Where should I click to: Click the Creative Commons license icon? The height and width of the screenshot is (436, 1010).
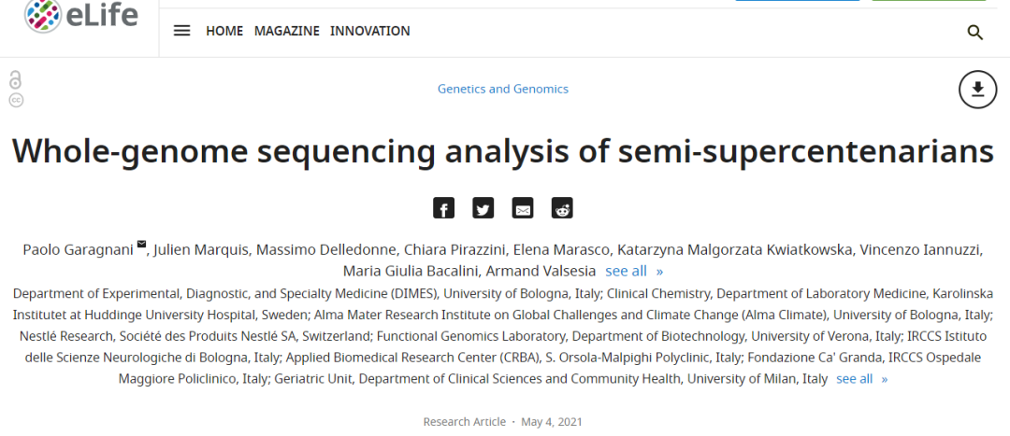tap(16, 100)
